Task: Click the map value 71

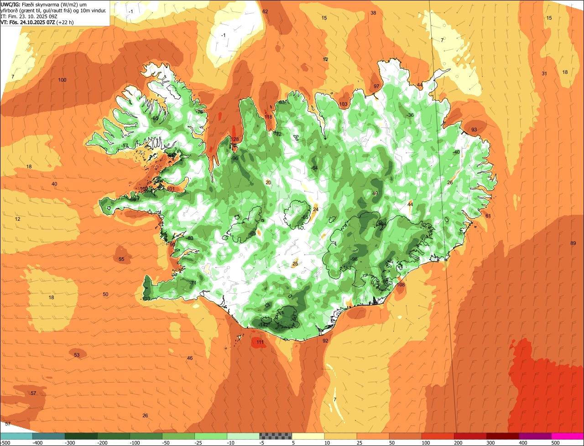Action: coord(193,283)
